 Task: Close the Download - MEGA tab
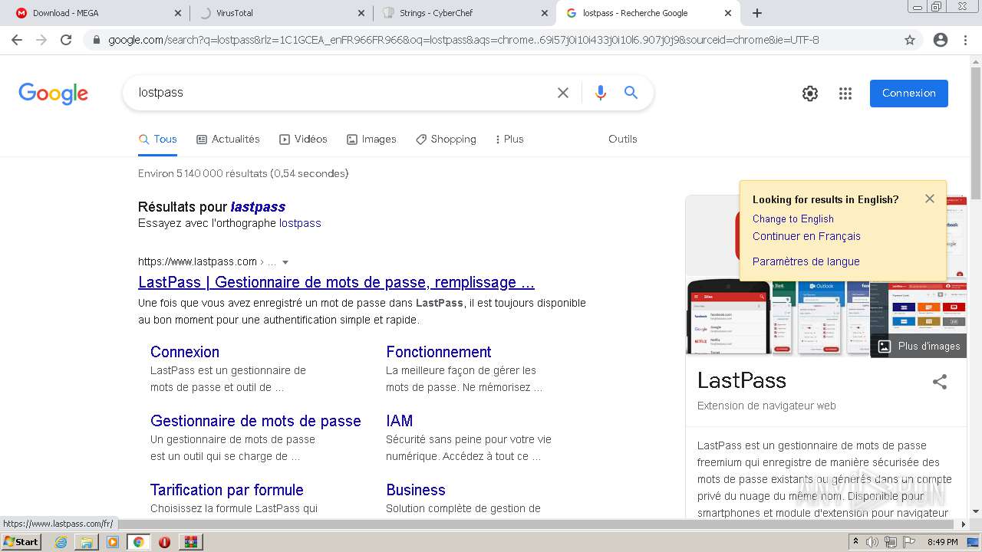(x=178, y=13)
